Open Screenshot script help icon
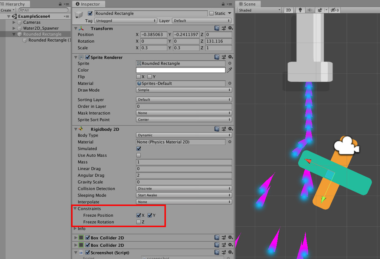 click(217, 252)
